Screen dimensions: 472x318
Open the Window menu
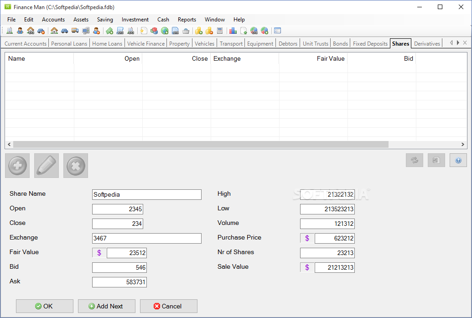(x=215, y=20)
